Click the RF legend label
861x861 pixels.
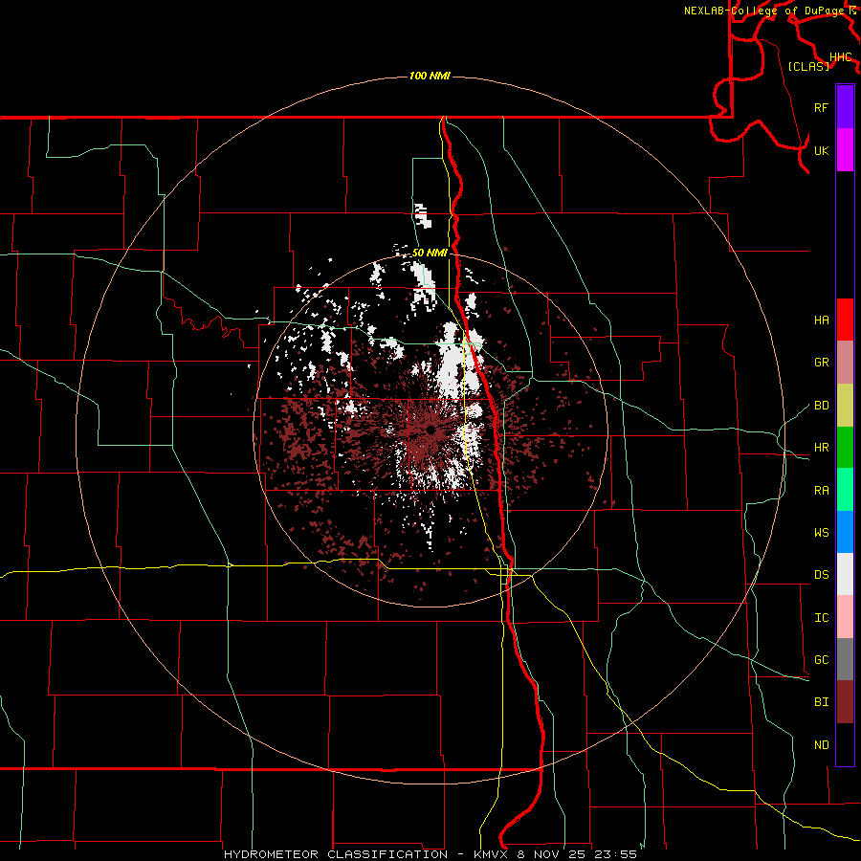click(x=821, y=107)
